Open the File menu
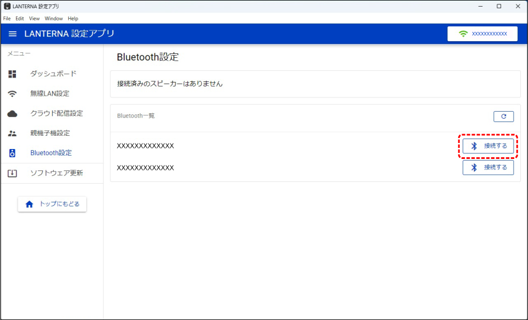 pyautogui.click(x=7, y=19)
